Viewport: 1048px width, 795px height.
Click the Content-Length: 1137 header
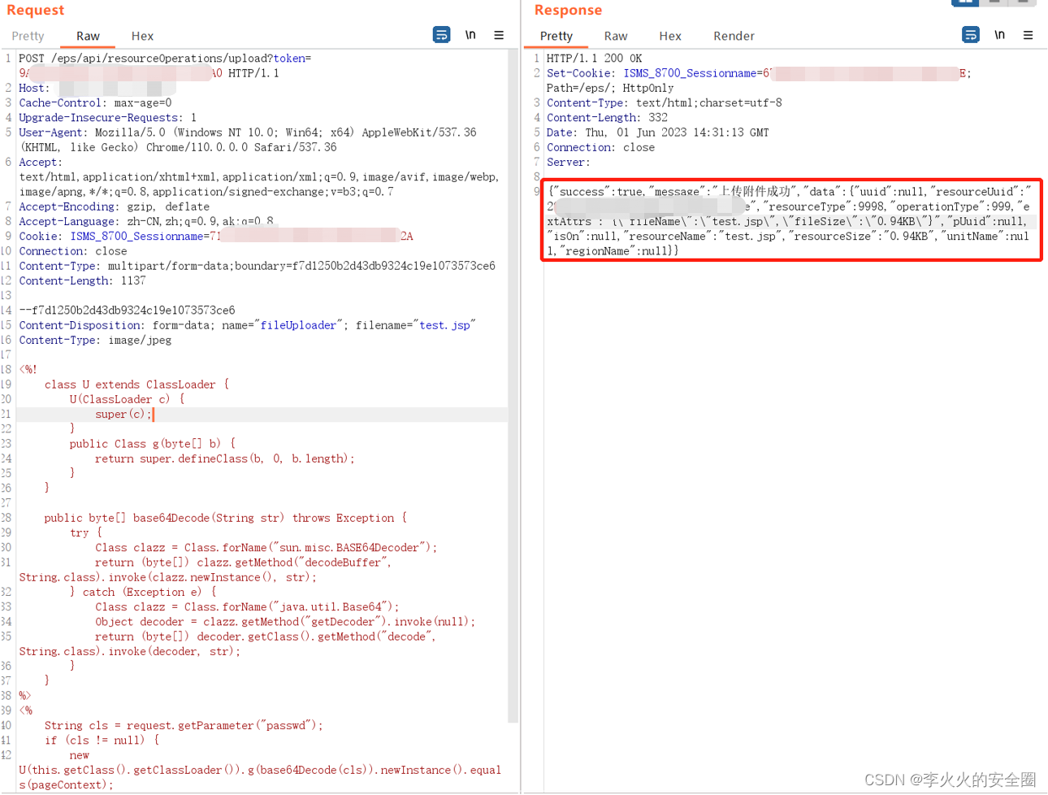82,280
